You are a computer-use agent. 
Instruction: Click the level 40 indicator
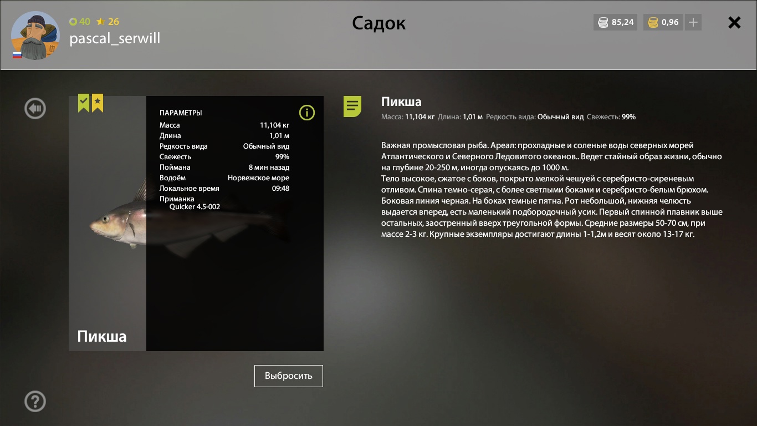tap(80, 22)
